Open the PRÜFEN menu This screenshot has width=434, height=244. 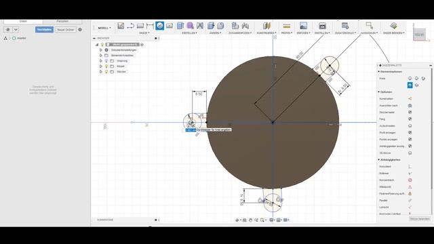[287, 33]
